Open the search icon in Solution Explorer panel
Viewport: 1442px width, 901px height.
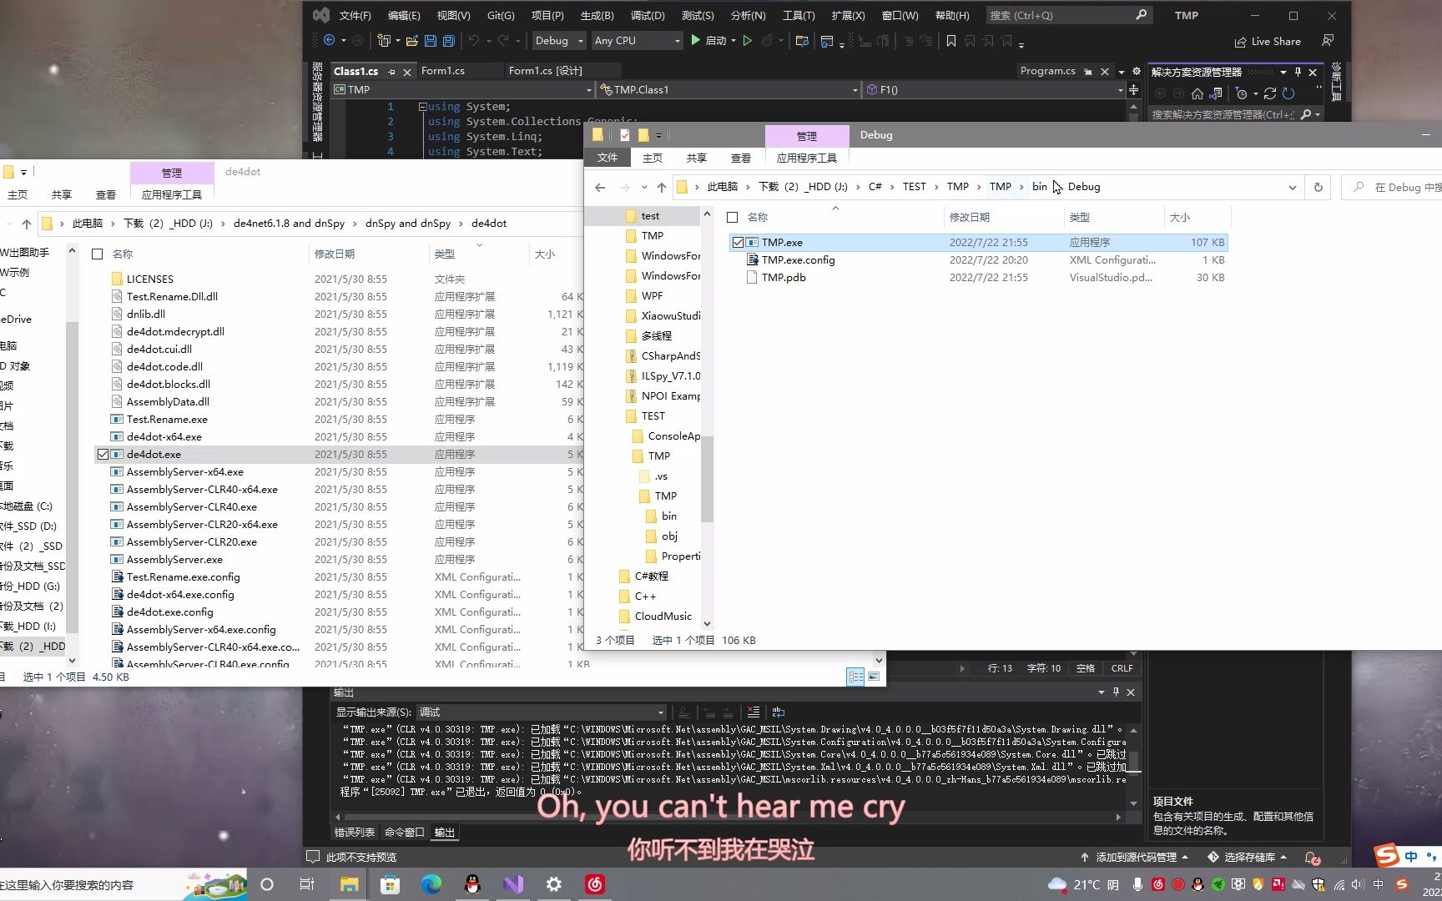(x=1307, y=114)
